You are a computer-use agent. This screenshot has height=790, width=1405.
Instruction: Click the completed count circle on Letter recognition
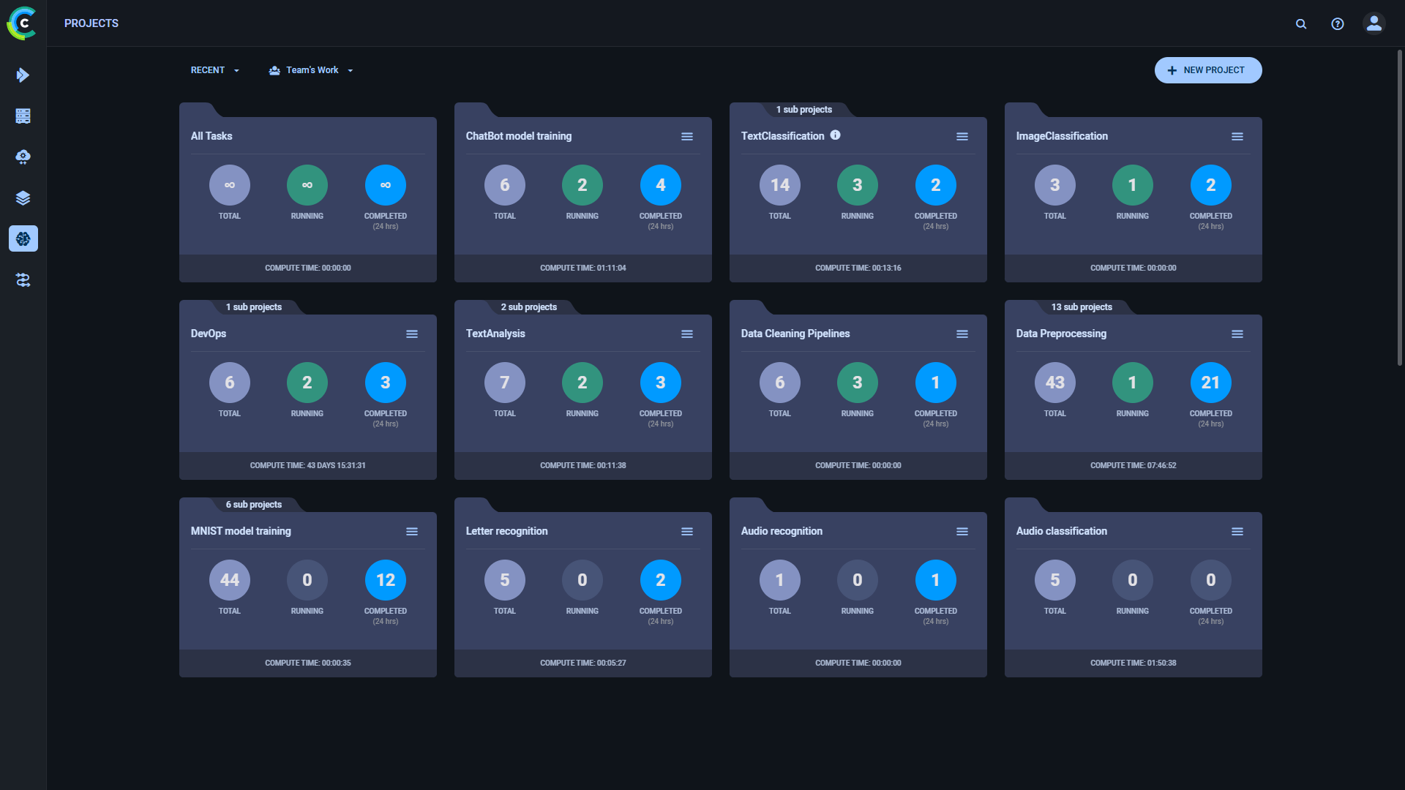click(x=660, y=579)
